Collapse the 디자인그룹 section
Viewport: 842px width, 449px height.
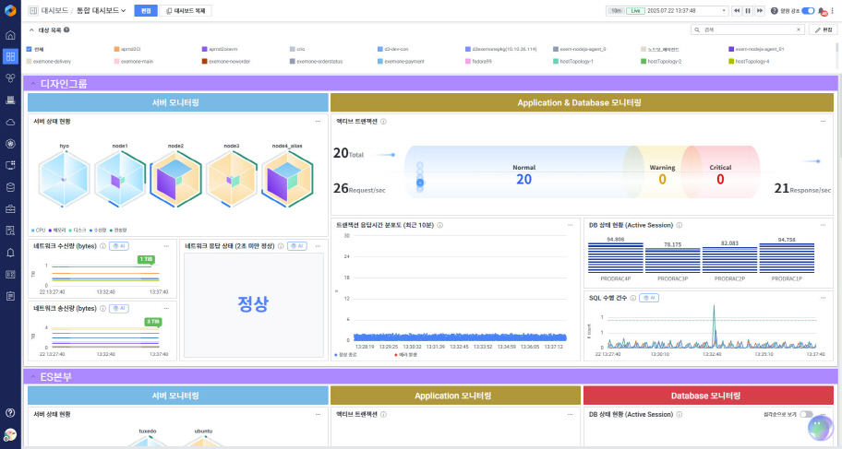pos(33,84)
